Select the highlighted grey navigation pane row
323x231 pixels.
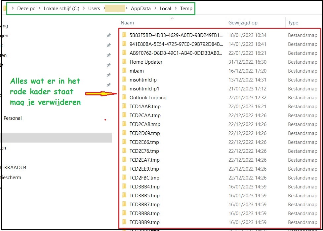point(56,138)
